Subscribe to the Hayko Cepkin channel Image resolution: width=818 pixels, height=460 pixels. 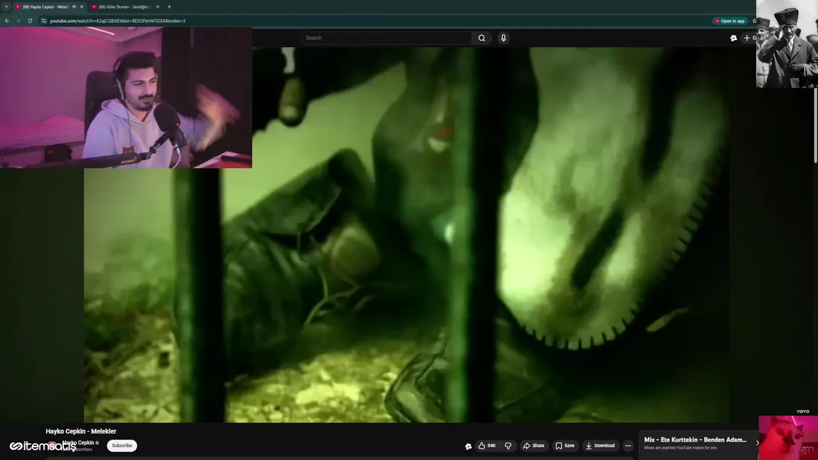click(x=121, y=445)
